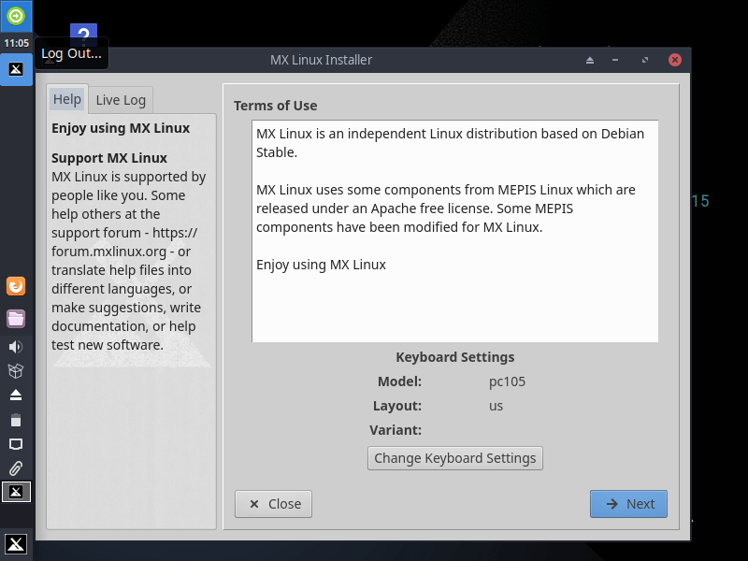Click the 'Support MX Linux' heading in help

pos(109,158)
